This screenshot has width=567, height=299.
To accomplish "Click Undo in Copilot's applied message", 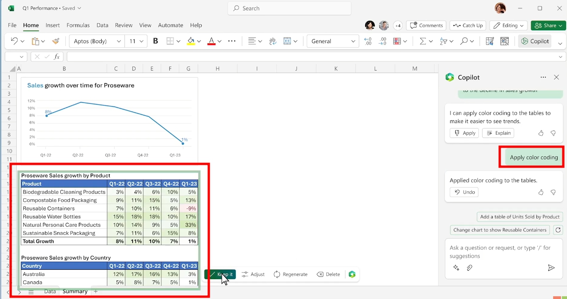I will pyautogui.click(x=464, y=192).
